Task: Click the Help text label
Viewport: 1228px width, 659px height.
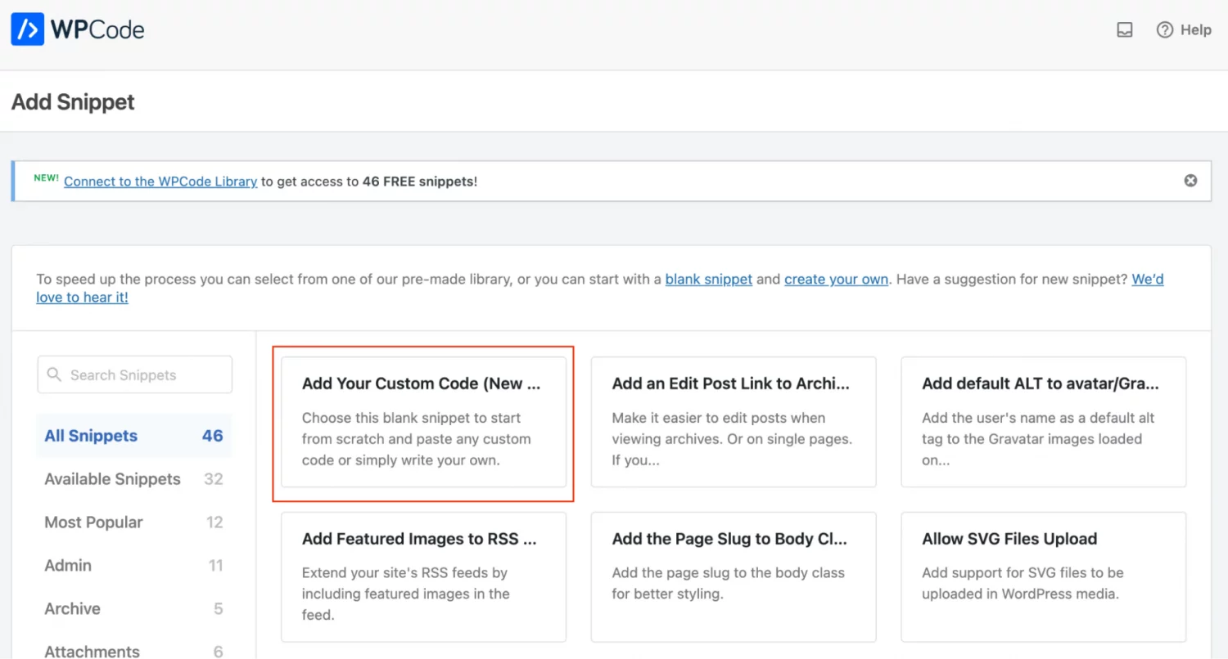Action: 1196,30
